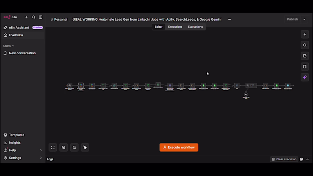
Task: Collapse the left sidebar panel icon
Action: tap(41, 17)
